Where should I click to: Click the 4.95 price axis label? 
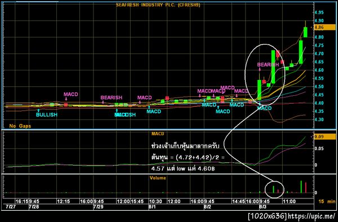pos(319,12)
